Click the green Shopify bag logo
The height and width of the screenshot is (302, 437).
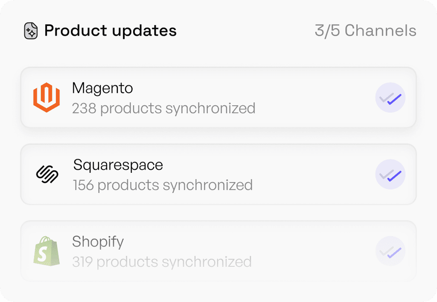tap(46, 251)
